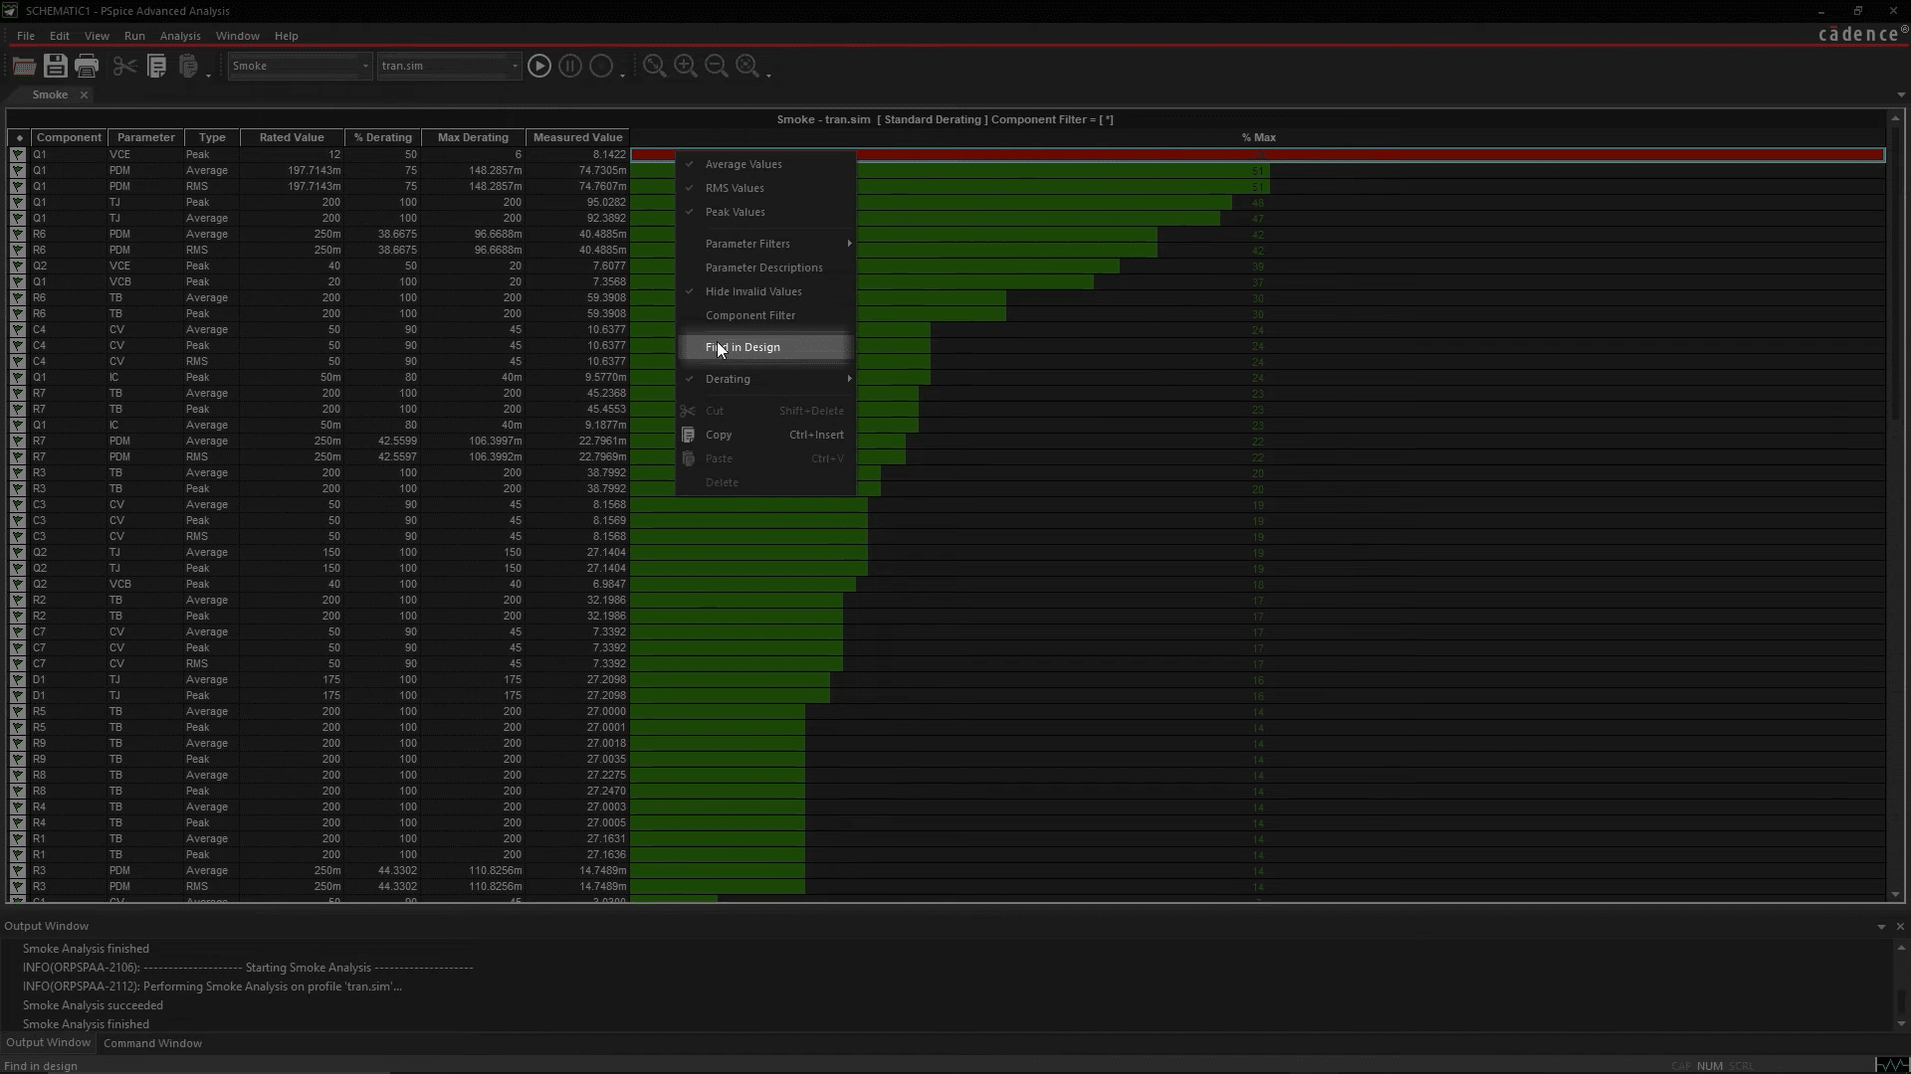
Task: Choose Parameter Descriptions in the context menu
Action: (765, 268)
